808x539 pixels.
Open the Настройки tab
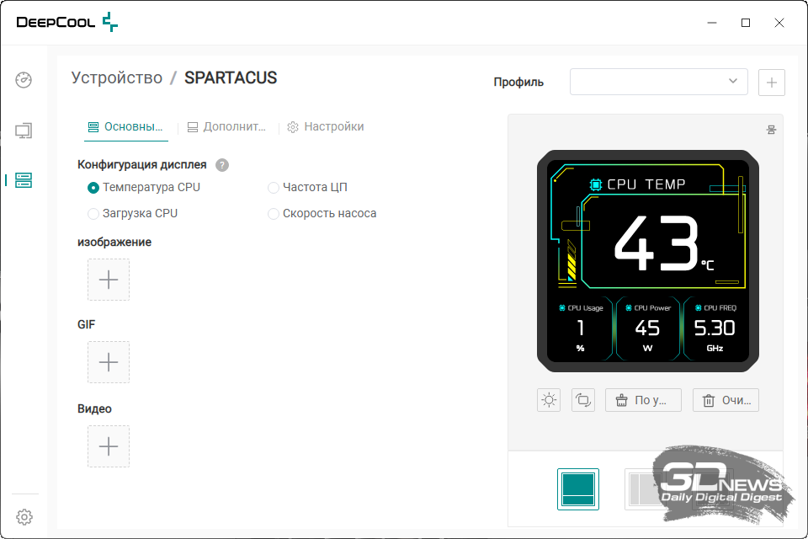click(325, 127)
